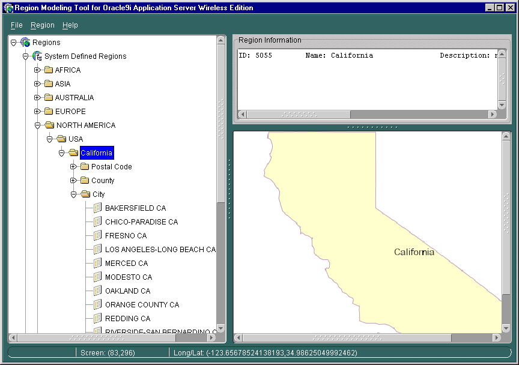The width and height of the screenshot is (519, 365).
Task: Click the tree panel scroll up arrow
Action: pyautogui.click(x=221, y=40)
